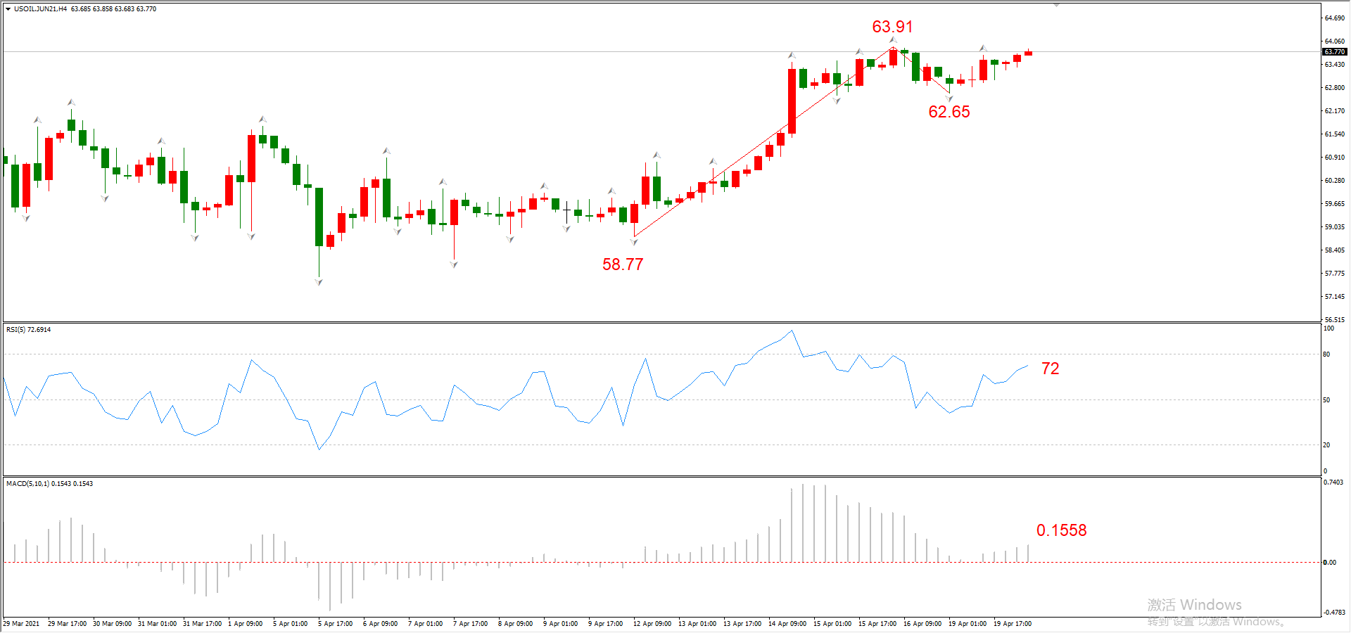The height and width of the screenshot is (633, 1351).
Task: Click the fractal down arrow below 62.65 candle
Action: 949,99
